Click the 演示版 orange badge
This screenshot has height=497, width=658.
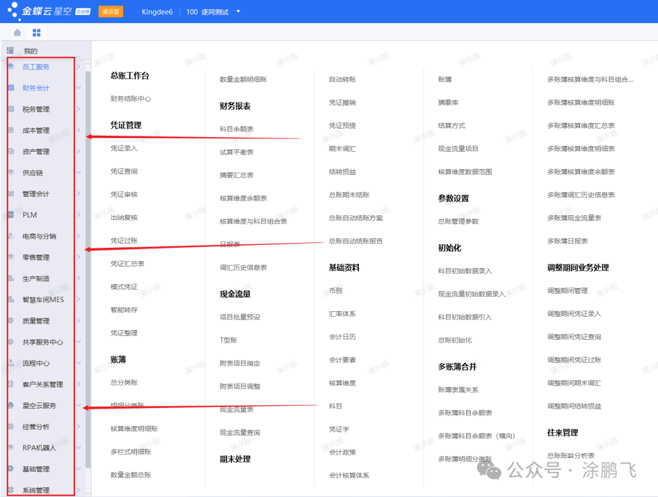click(x=110, y=12)
